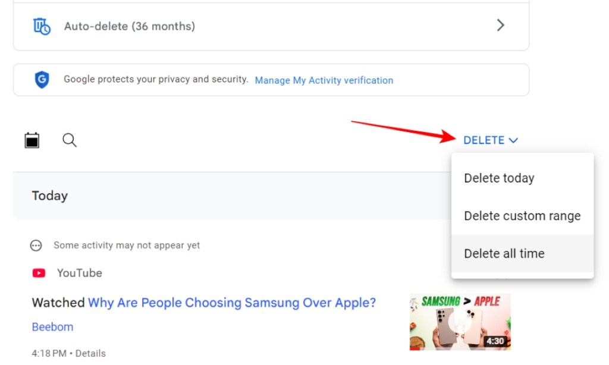The image size is (609, 365).
Task: Open the "Manage My Activity verification" link
Action: tap(324, 80)
